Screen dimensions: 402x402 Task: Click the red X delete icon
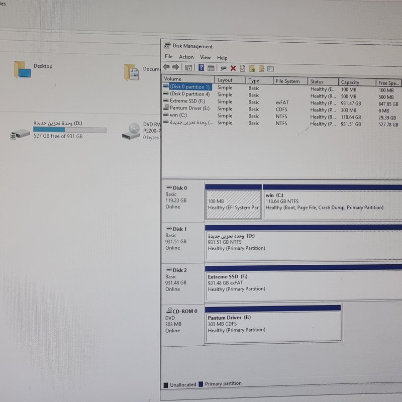coord(233,68)
